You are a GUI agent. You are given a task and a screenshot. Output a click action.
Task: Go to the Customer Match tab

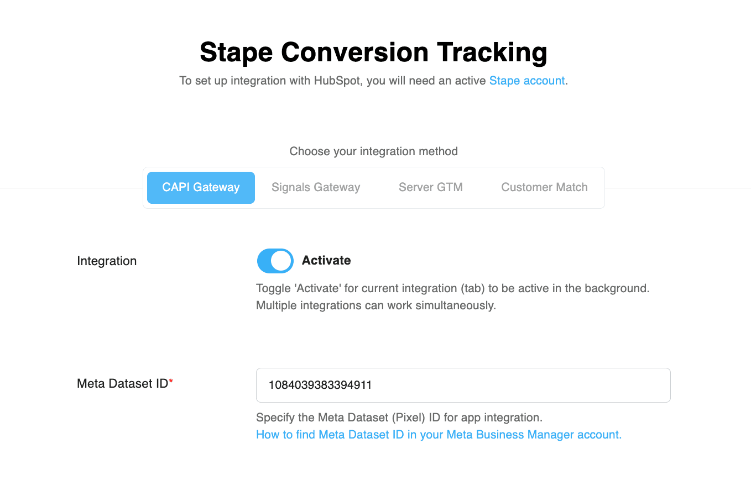pyautogui.click(x=544, y=188)
